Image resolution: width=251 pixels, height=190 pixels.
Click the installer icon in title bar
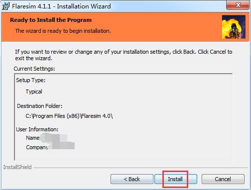pyautogui.click(x=6, y=6)
